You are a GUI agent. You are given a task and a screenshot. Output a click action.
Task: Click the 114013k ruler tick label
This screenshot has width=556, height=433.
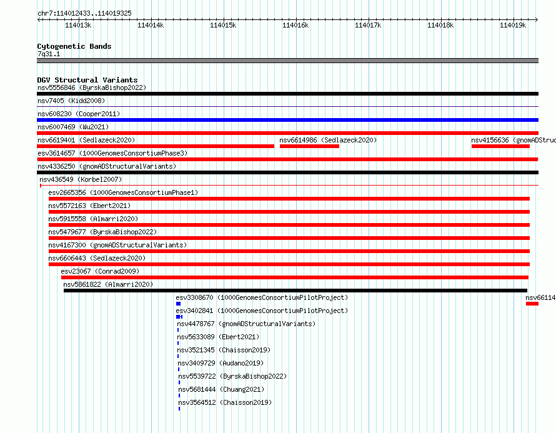[x=78, y=25]
